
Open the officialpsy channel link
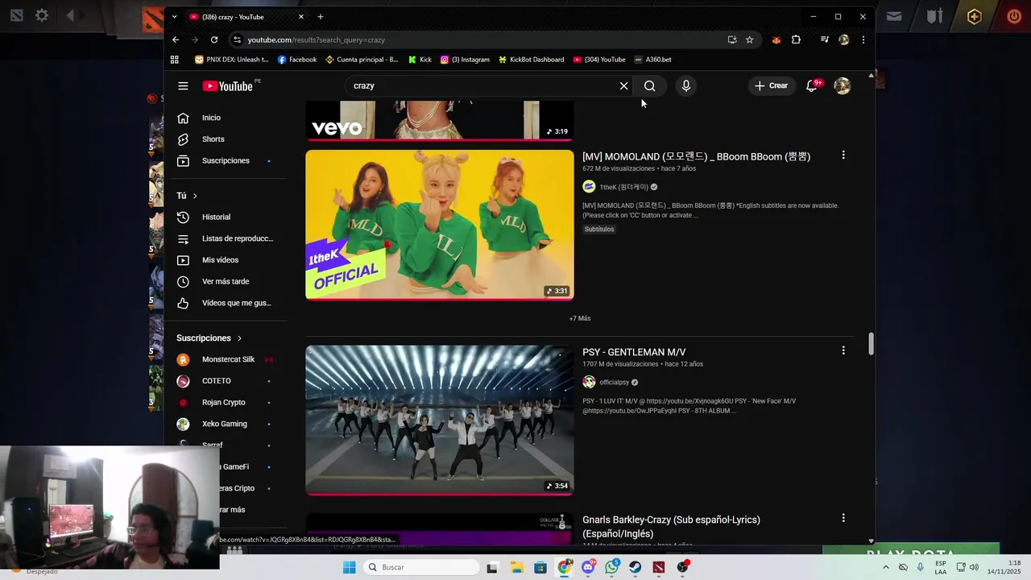(614, 383)
